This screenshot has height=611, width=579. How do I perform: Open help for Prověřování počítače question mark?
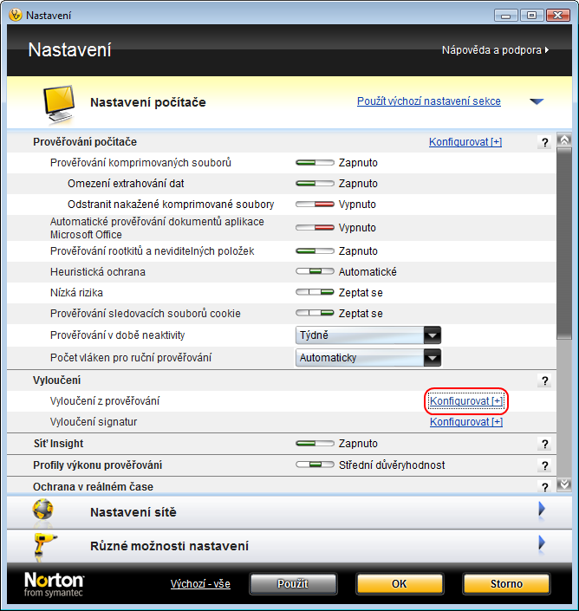click(x=544, y=142)
